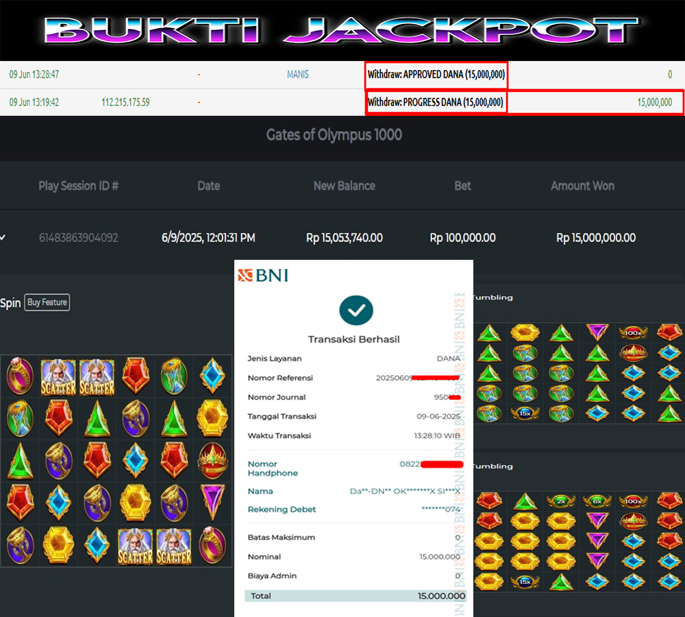Click the bet value 'Rp 100,000.00'
Image resolution: width=685 pixels, height=617 pixels.
[462, 238]
